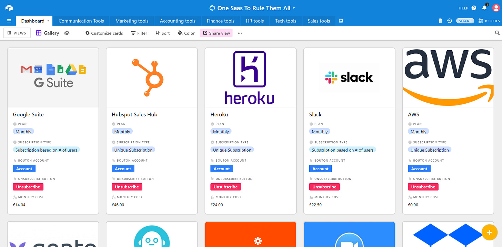Switch to the Accounting tools tab

[178, 21]
